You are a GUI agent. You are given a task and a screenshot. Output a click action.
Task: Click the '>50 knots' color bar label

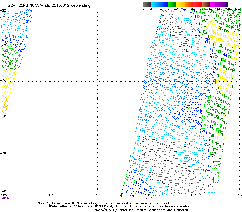click(233, 9)
